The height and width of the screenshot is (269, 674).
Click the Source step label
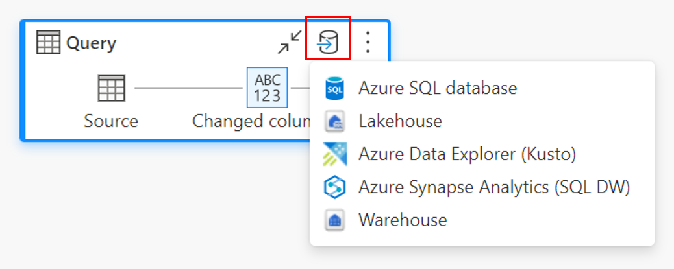pyautogui.click(x=111, y=121)
